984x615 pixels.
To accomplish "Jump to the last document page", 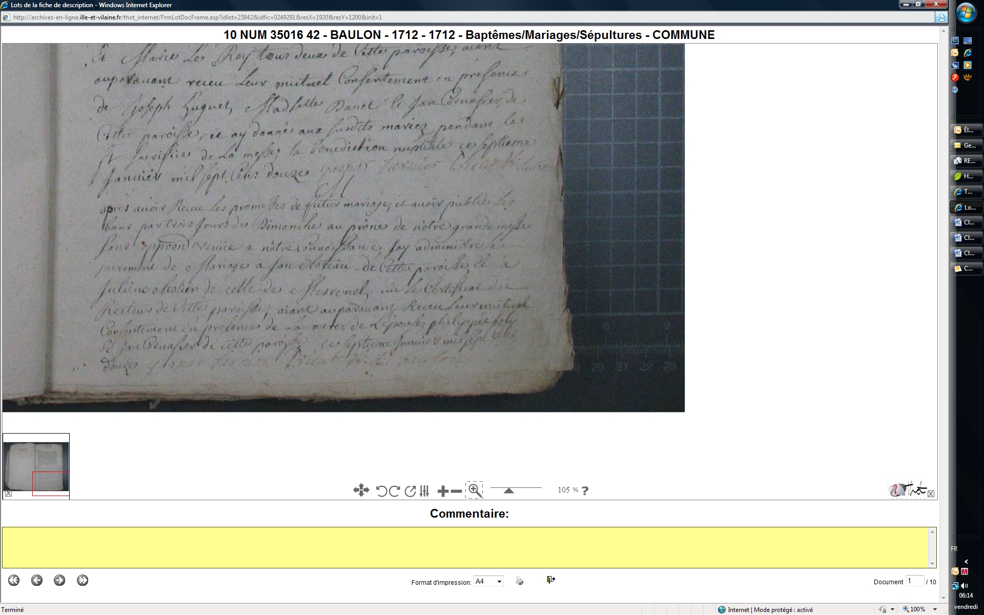I will click(x=83, y=580).
